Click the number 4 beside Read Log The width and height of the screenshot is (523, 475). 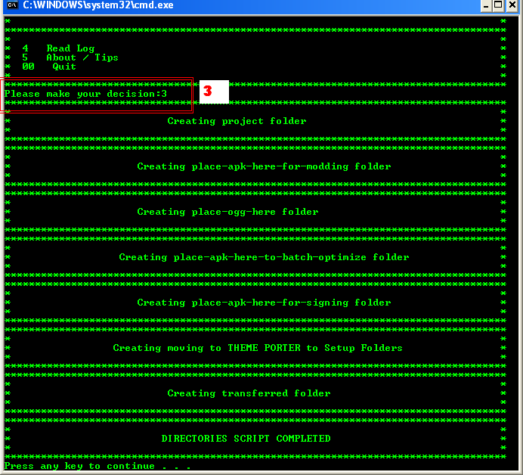pos(25,48)
